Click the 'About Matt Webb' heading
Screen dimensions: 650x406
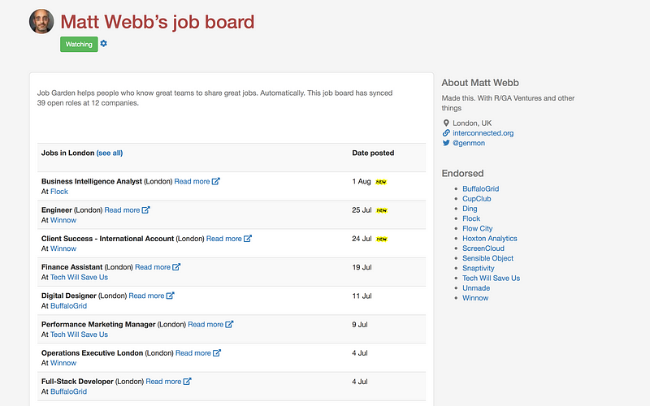[480, 83]
